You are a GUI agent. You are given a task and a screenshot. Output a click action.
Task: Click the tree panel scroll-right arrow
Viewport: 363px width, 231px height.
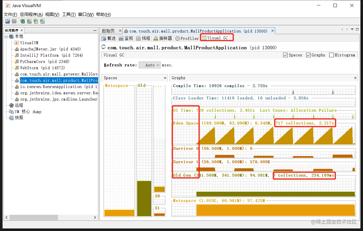(x=95, y=217)
